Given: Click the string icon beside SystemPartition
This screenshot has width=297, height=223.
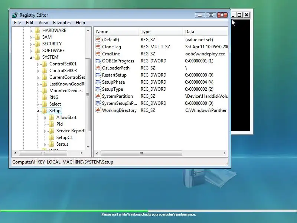Looking at the screenshot, I should 98,96.
